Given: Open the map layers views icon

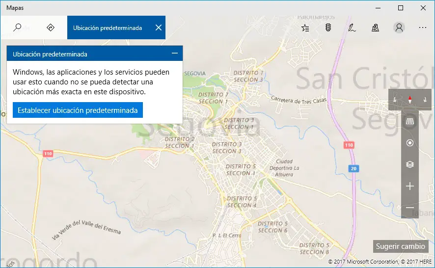Looking at the screenshot, I should tap(410, 164).
